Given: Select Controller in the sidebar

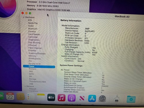Looking at the screenshot, I should [33, 37].
